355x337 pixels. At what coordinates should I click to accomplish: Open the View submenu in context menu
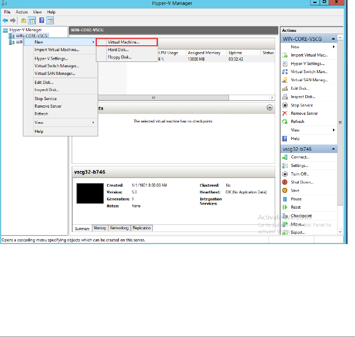[x=61, y=123]
